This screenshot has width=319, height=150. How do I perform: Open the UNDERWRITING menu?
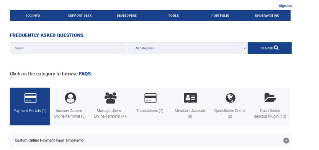point(267,16)
